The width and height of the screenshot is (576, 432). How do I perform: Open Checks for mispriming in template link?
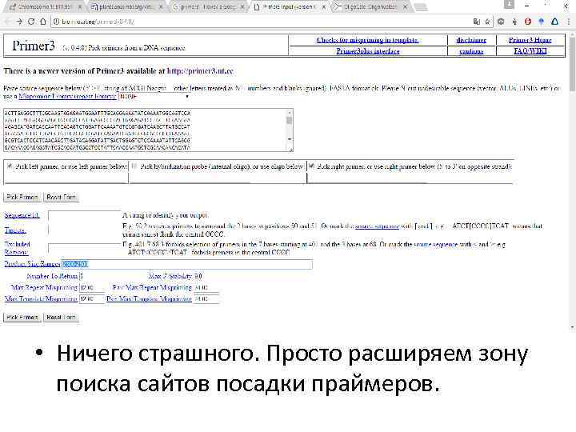pyautogui.click(x=368, y=40)
